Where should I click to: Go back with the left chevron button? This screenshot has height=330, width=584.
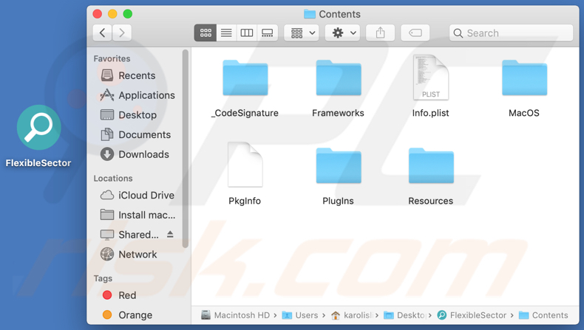(x=103, y=33)
